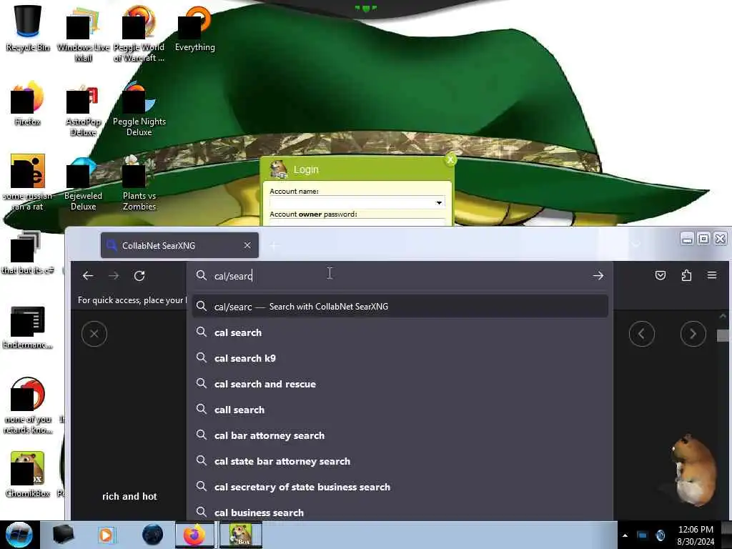Switch to Firefox in the taskbar

point(194,535)
